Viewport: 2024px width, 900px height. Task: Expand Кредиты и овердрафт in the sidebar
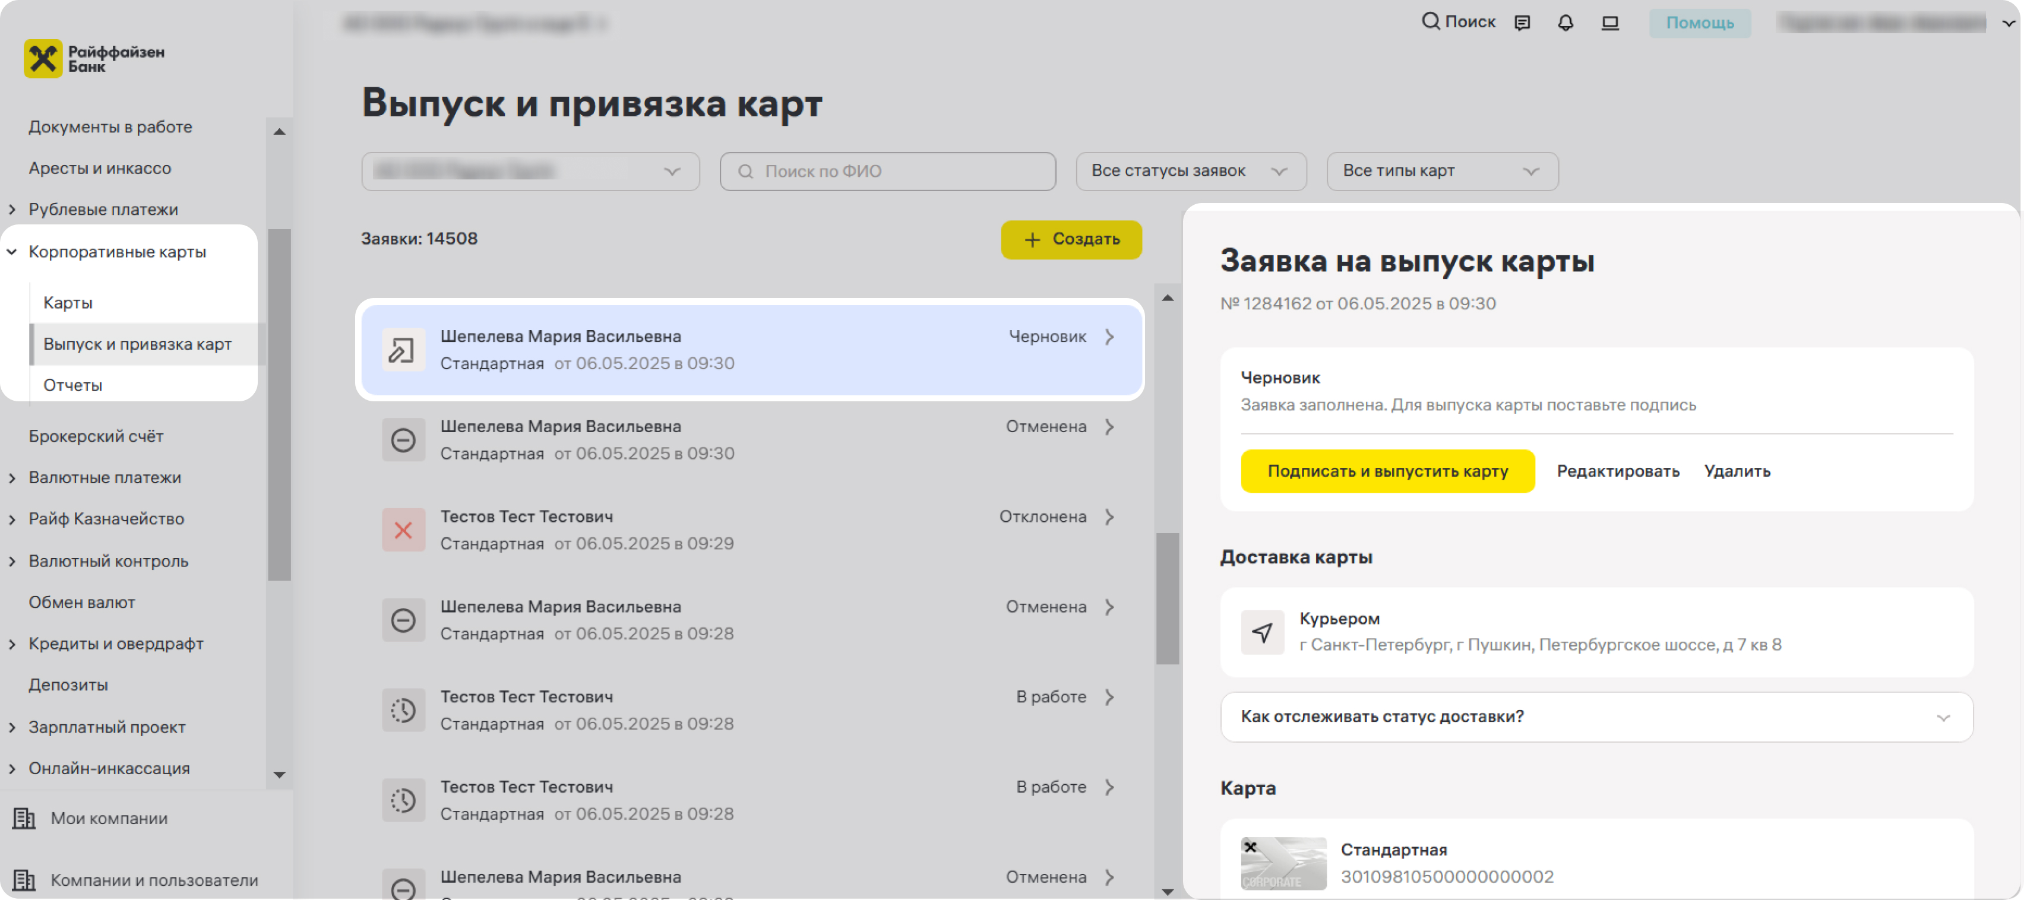coord(12,644)
